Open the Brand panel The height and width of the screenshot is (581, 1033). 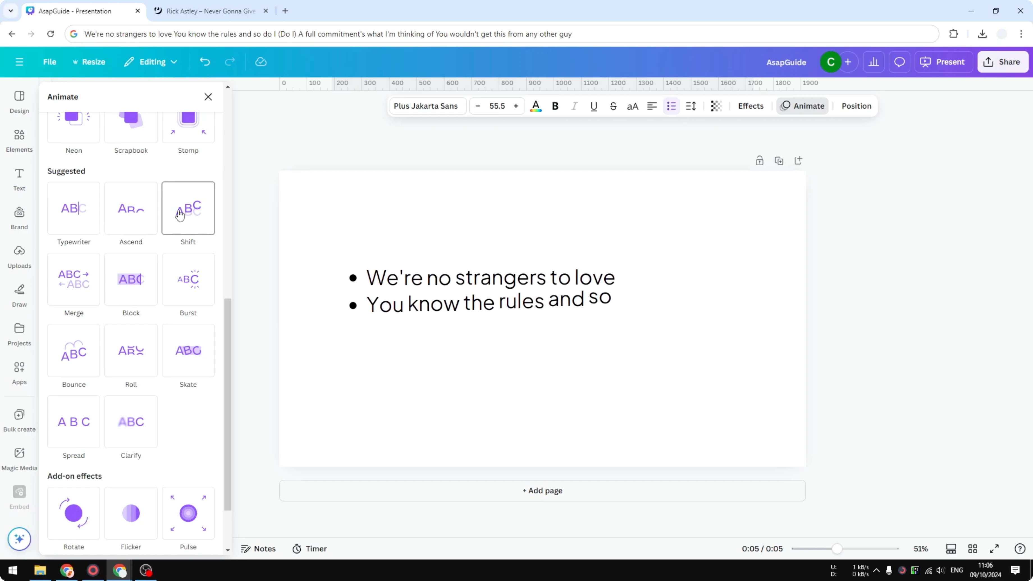pos(19,219)
